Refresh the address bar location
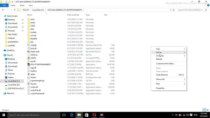This screenshot has height=118, width=210. [174, 10]
